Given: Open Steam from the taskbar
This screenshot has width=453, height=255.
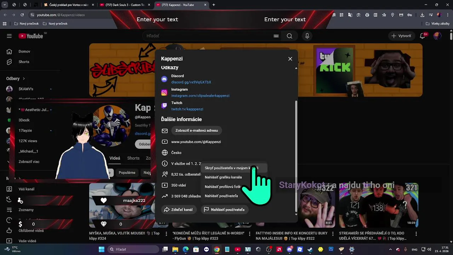Looking at the screenshot, I should point(310,249).
